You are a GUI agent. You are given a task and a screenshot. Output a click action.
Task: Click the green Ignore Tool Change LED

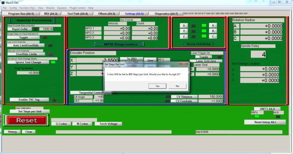click(x=53, y=62)
